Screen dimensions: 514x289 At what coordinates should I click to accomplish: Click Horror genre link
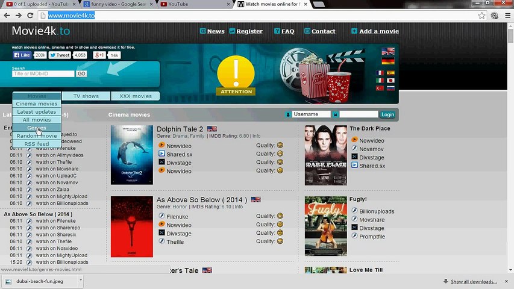click(x=180, y=207)
